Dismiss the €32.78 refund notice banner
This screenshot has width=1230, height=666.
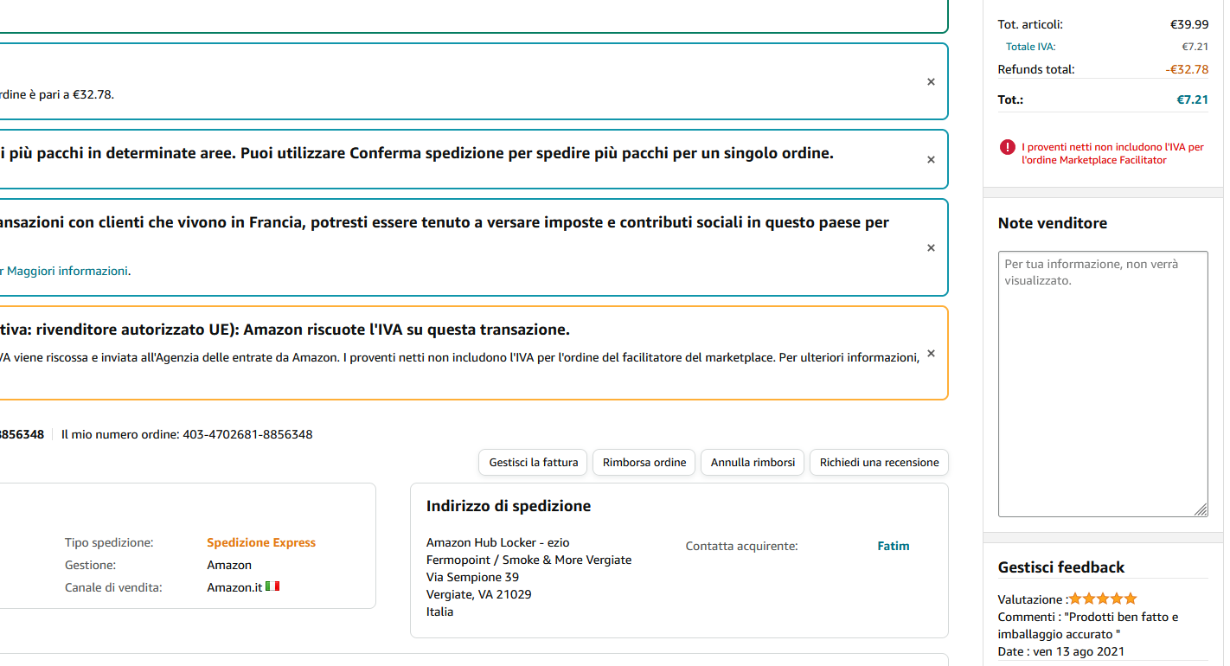pyautogui.click(x=931, y=82)
